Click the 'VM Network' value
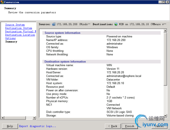 pos(114,108)
